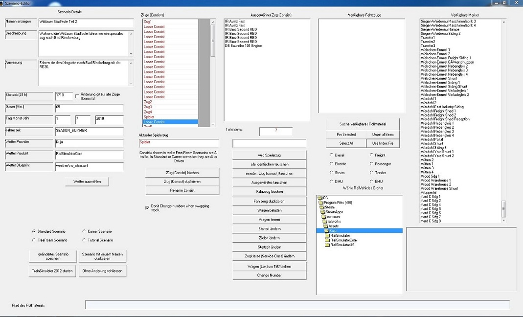Viewport: 523px width, 317px height.
Task: Select the FreeRoam Scenario radio button
Action: (x=34, y=240)
